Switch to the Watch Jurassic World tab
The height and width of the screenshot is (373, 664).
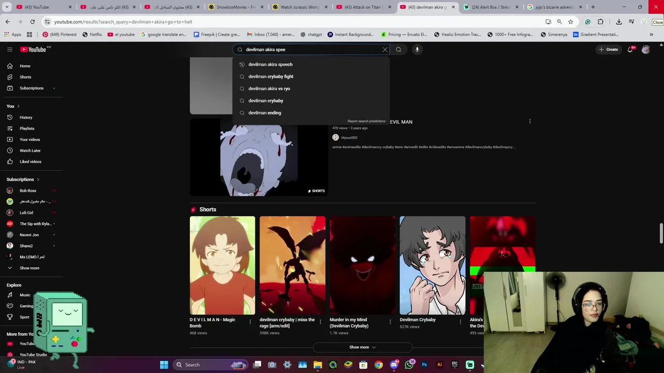click(x=300, y=7)
